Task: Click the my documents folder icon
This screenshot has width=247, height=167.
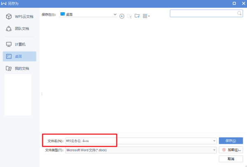Action: coord(9,68)
